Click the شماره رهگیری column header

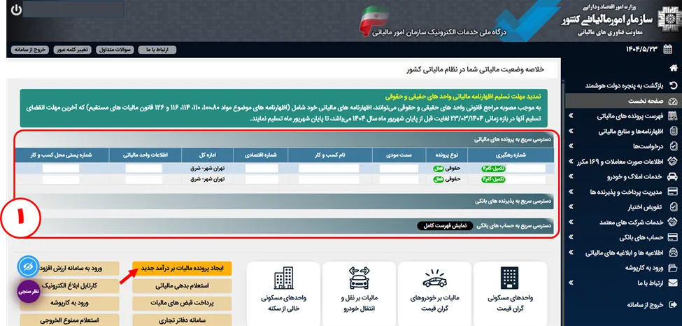pos(512,155)
